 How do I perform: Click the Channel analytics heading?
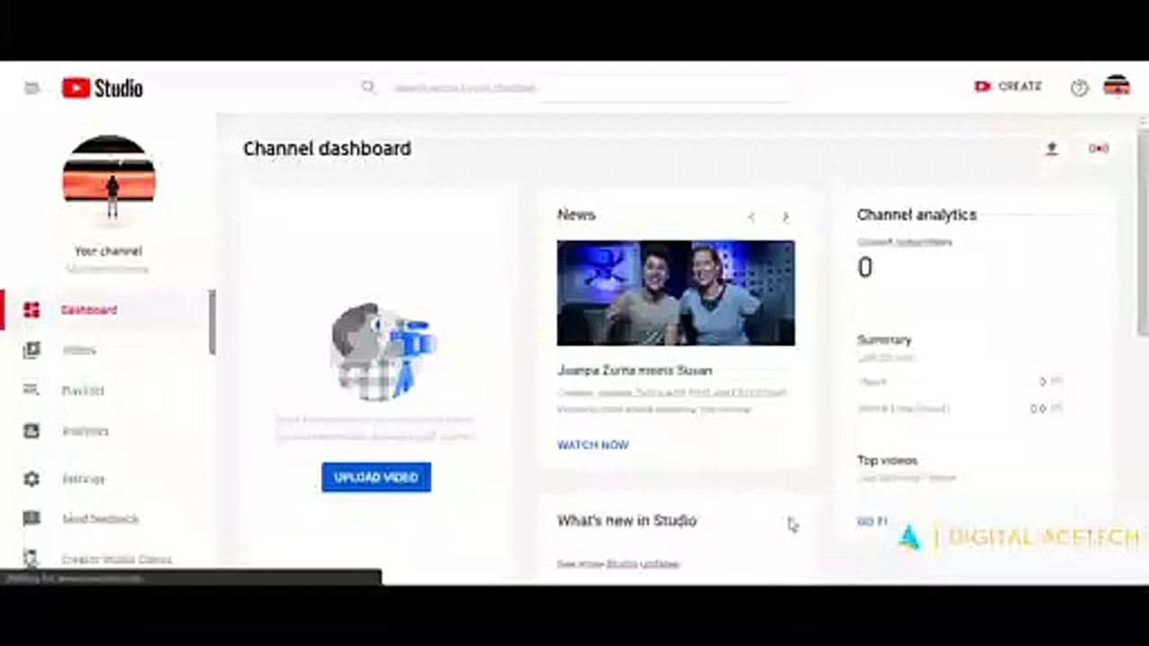[x=917, y=214]
